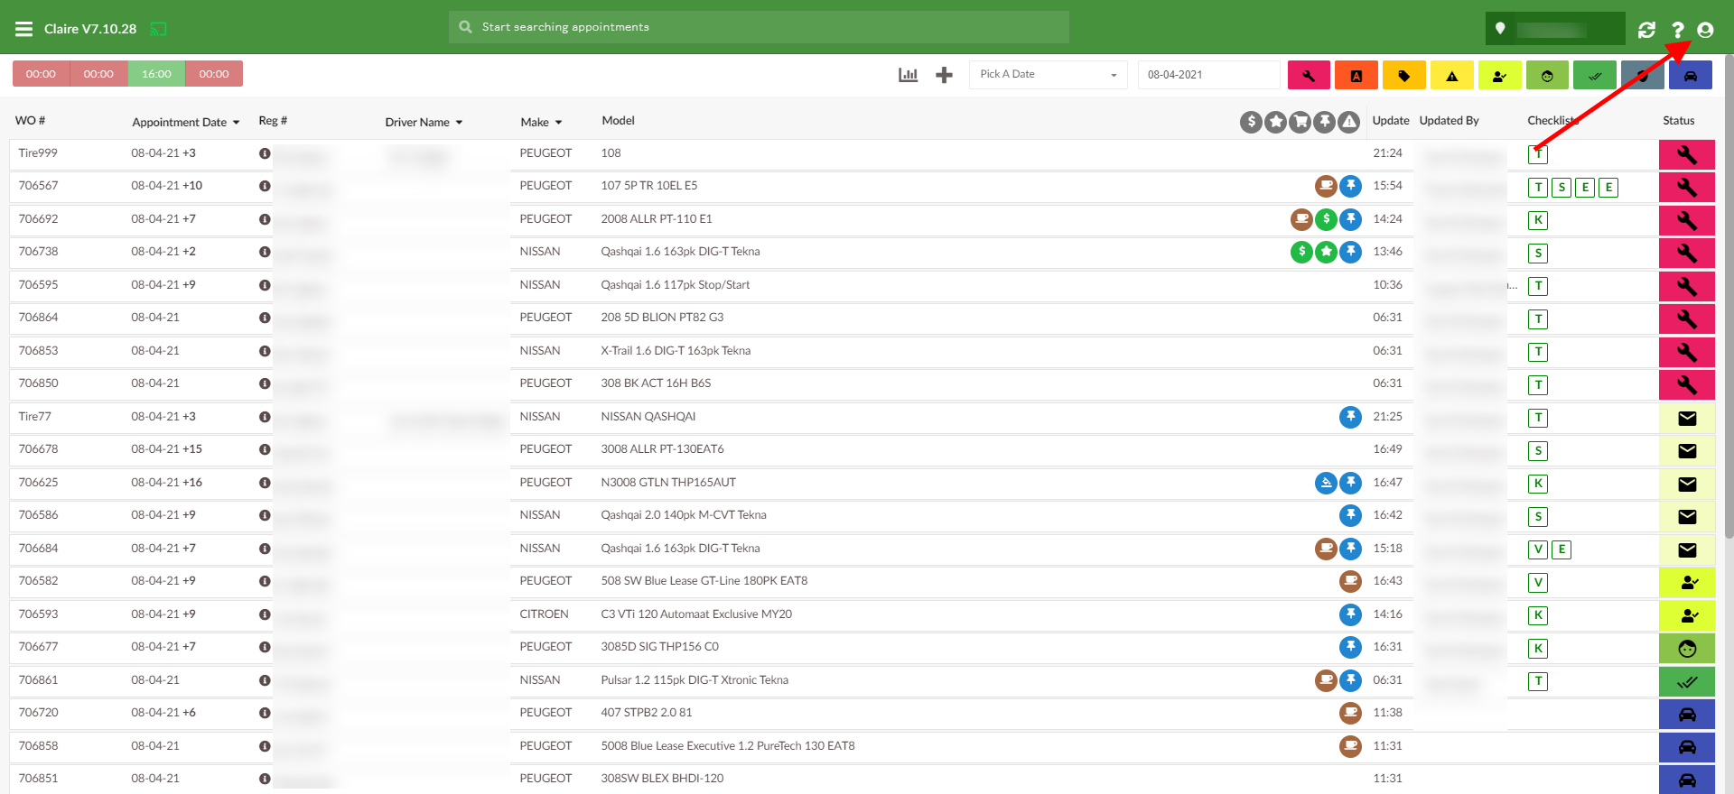Focus the appointments search field
Image resolution: width=1734 pixels, height=794 pixels.
[x=759, y=27]
